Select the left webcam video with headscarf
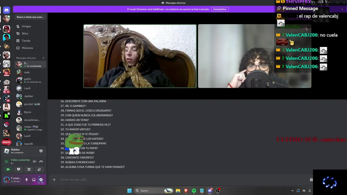This screenshot has width=347, height=195. (140, 56)
